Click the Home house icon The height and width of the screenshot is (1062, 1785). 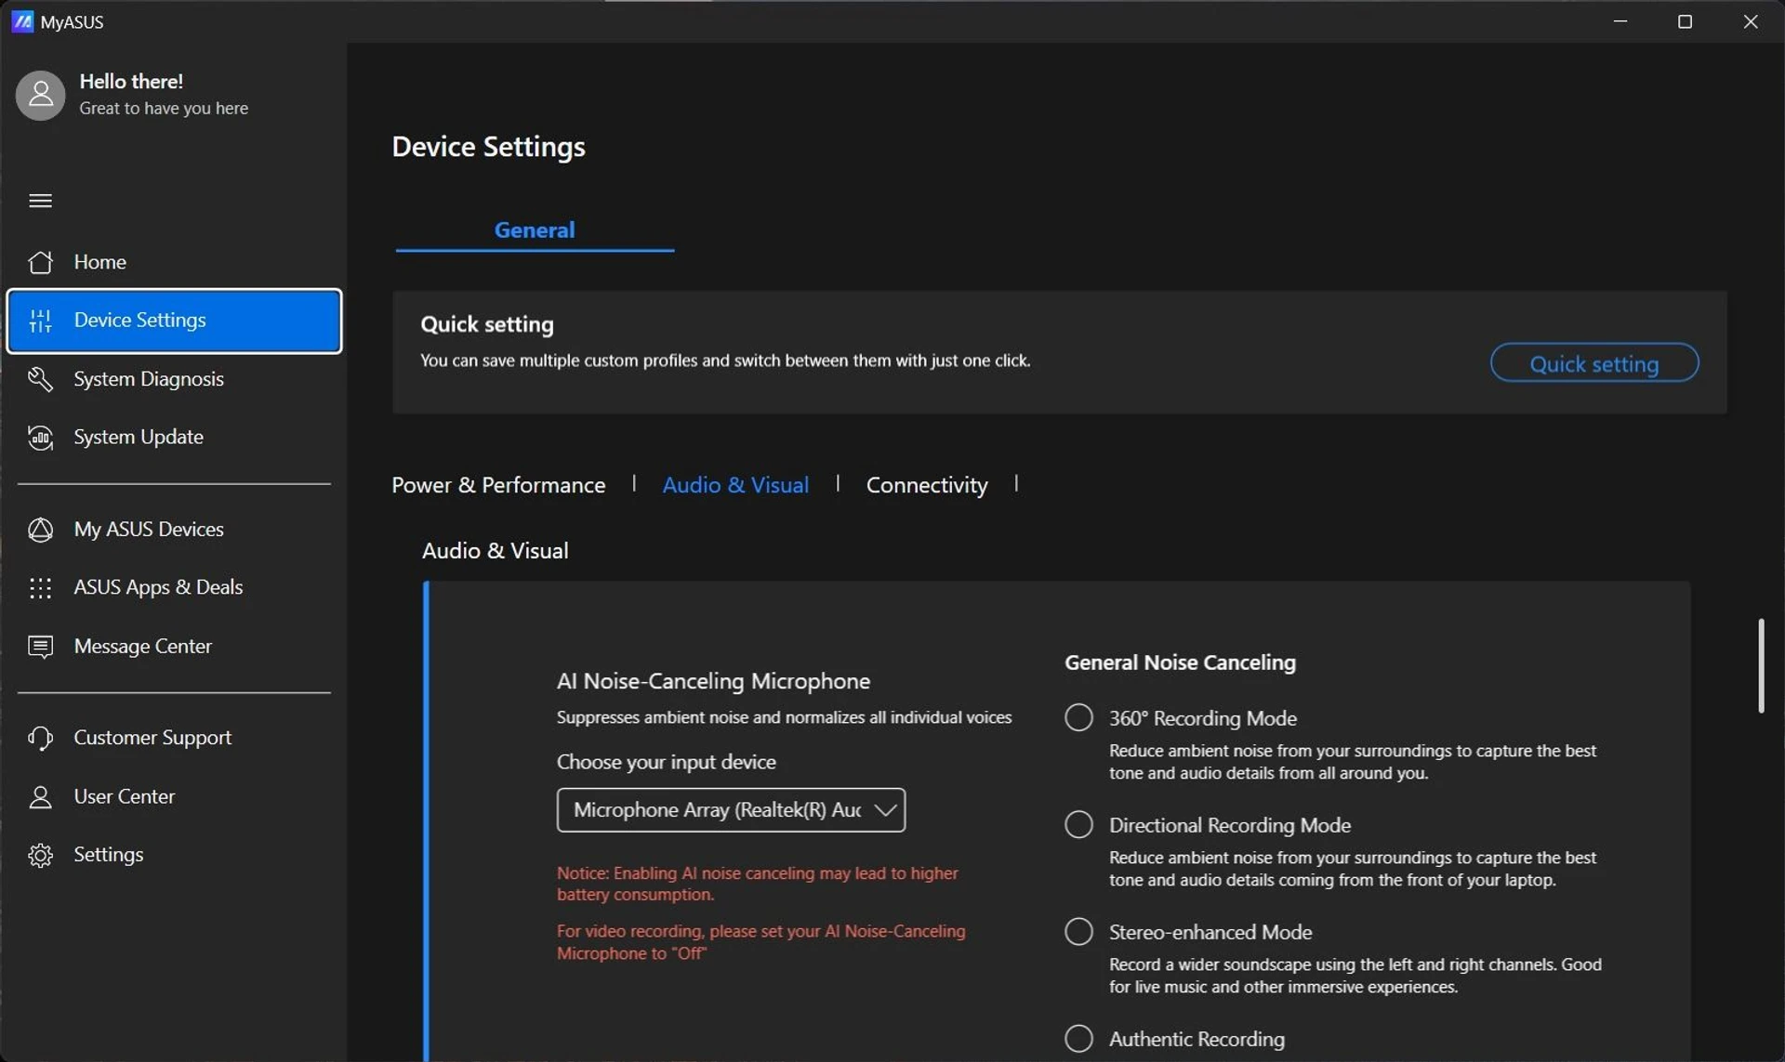pyautogui.click(x=40, y=262)
